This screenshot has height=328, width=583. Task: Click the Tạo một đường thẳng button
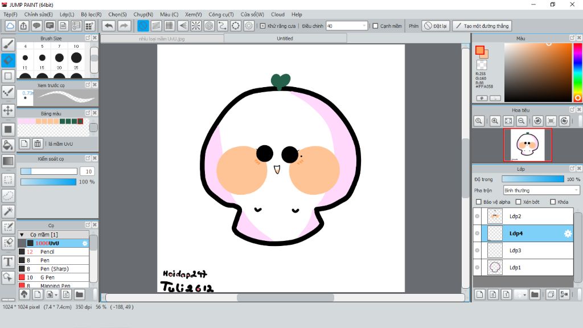482,26
